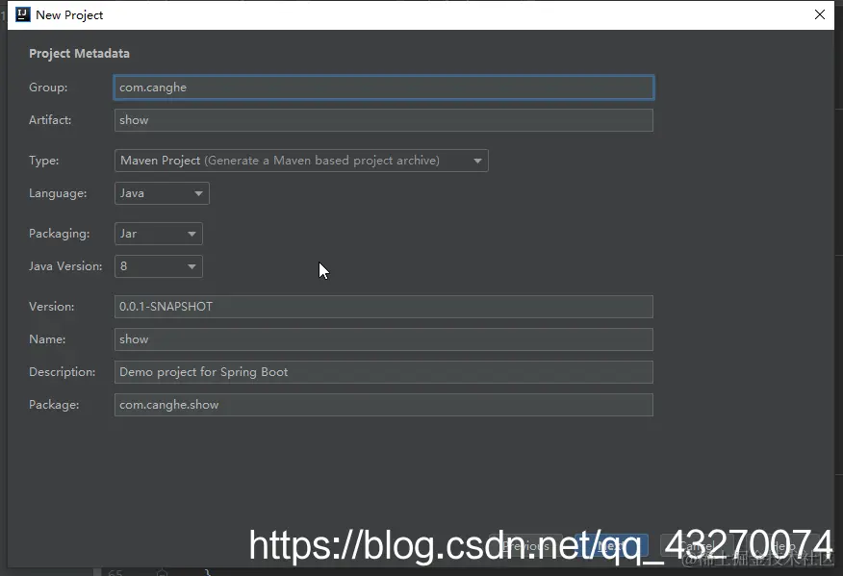Click the Artifact input field
The image size is (843, 576).
tap(384, 120)
